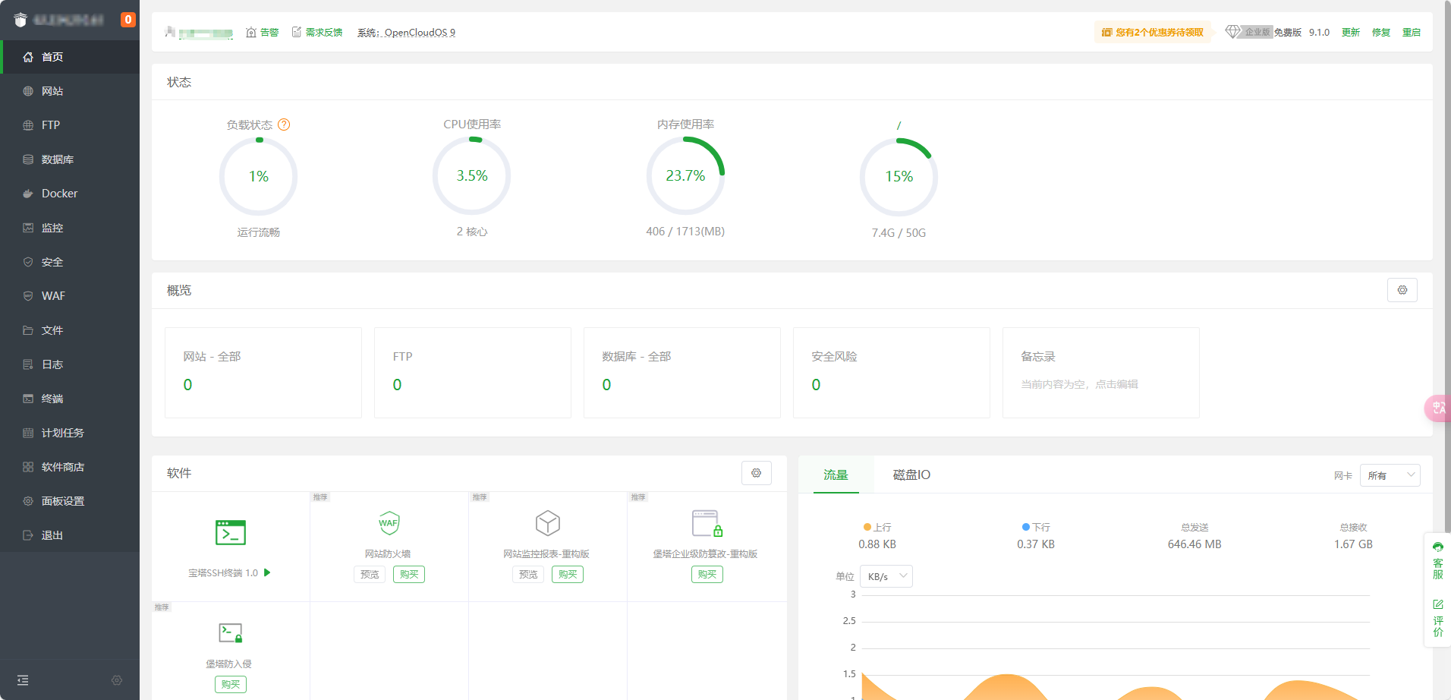
Task: Click 购买 button under 网站防火墙
Action: [409, 575]
